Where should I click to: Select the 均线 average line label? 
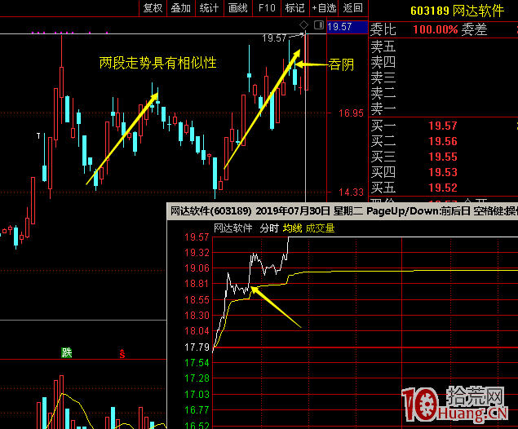coord(292,228)
